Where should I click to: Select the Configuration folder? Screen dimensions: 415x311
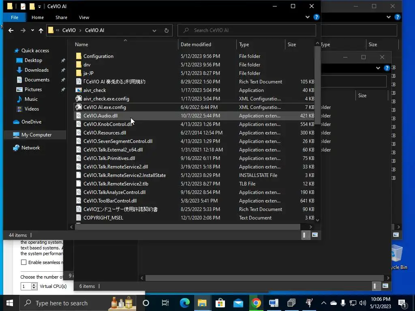(98, 56)
